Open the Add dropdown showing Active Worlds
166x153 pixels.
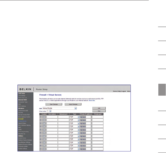[x=60, y=108]
